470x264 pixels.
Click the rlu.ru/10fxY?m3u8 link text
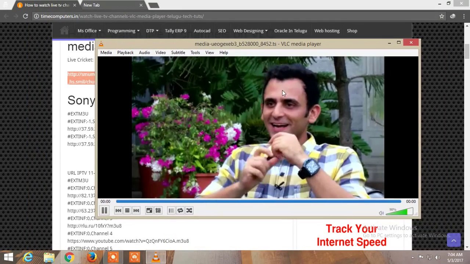click(x=94, y=226)
